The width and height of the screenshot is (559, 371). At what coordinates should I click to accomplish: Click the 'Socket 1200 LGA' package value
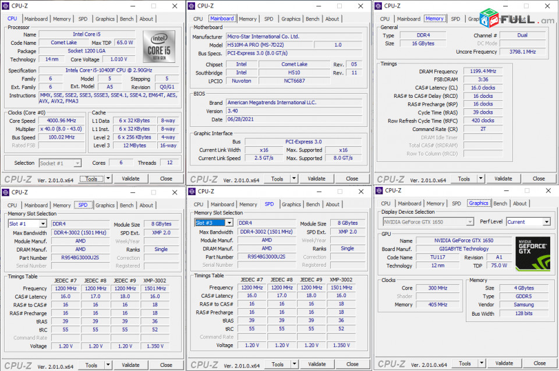(87, 51)
